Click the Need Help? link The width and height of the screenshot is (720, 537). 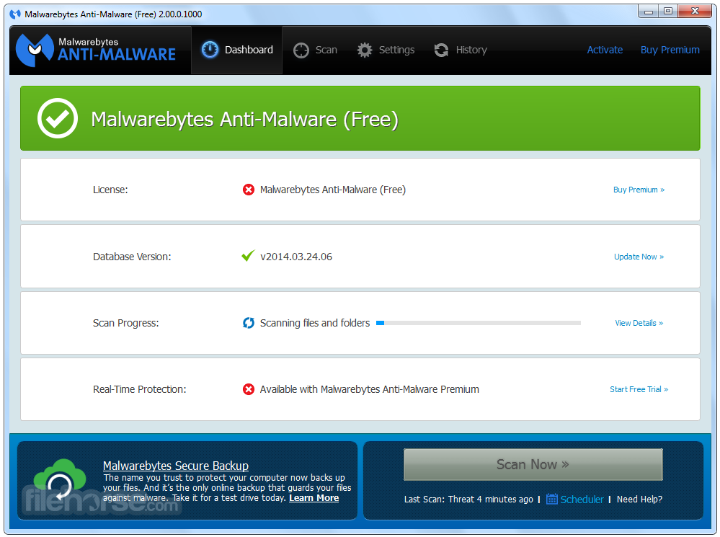pyautogui.click(x=639, y=500)
